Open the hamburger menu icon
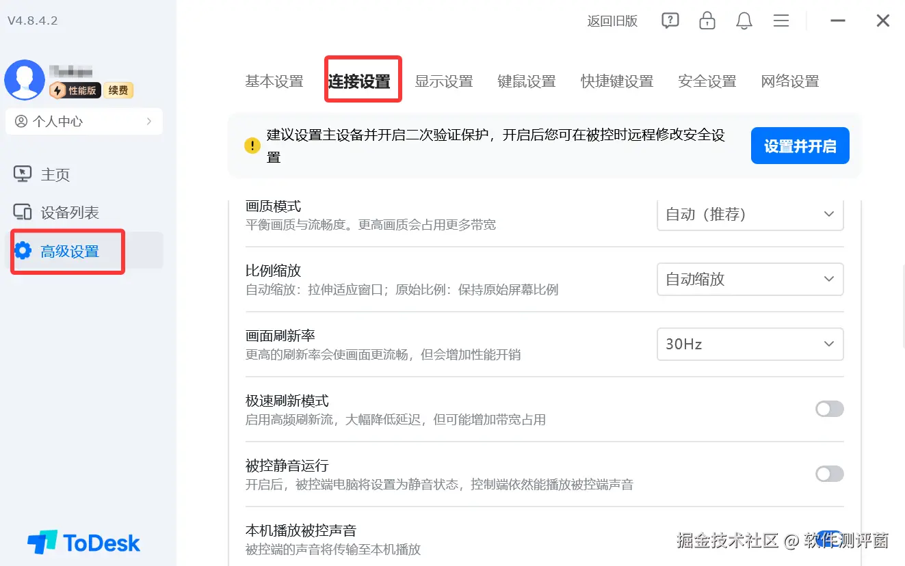905x566 pixels. tap(781, 21)
